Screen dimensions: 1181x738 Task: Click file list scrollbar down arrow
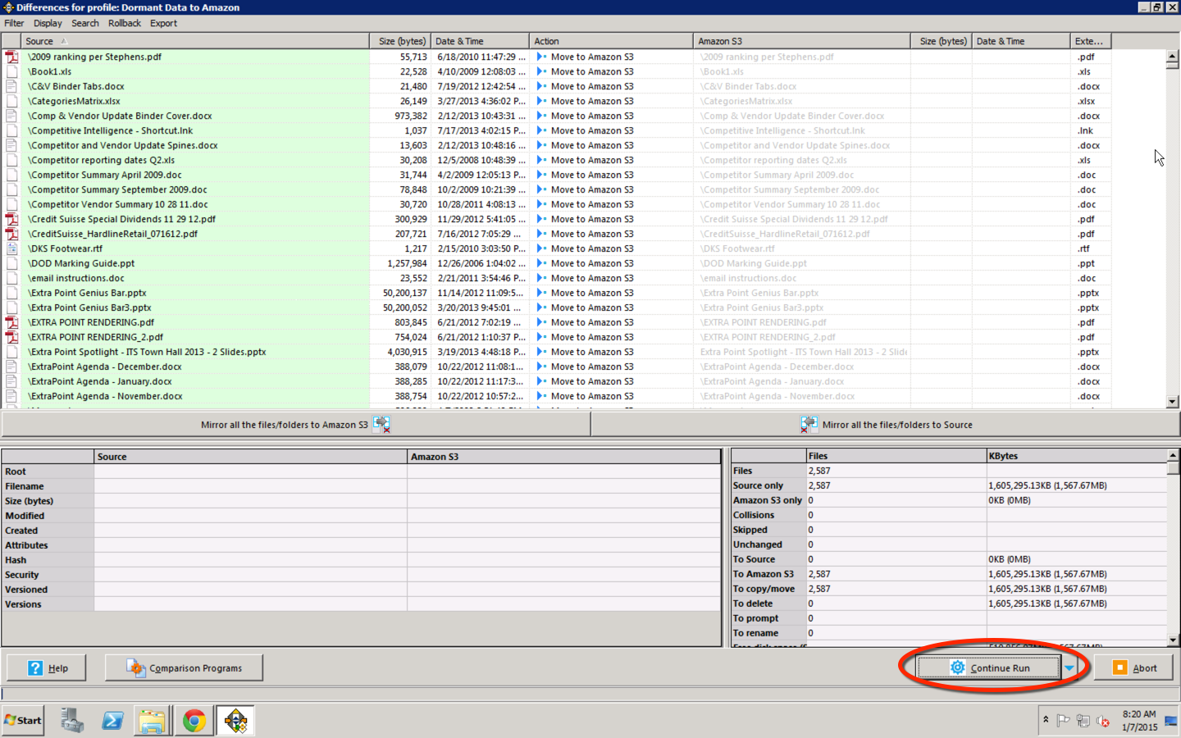(x=1172, y=402)
